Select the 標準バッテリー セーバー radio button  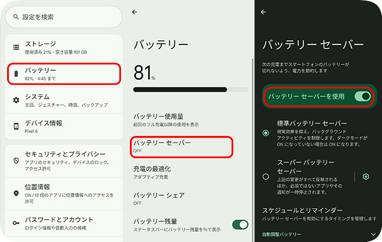tap(266, 133)
